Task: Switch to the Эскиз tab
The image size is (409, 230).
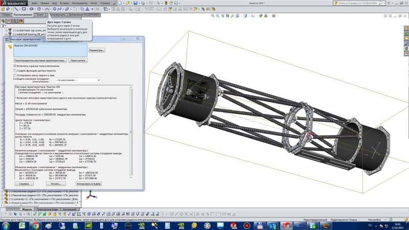Action: tap(40, 15)
